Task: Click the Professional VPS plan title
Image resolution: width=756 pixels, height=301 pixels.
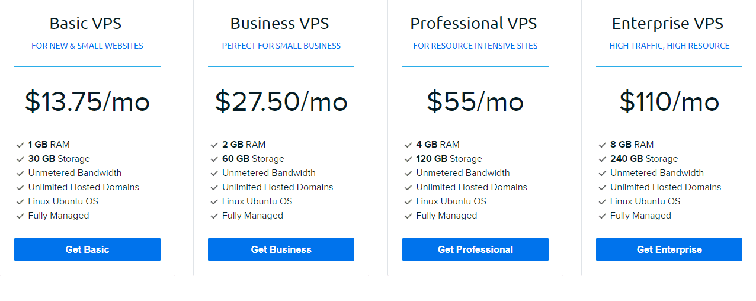Action: point(473,23)
